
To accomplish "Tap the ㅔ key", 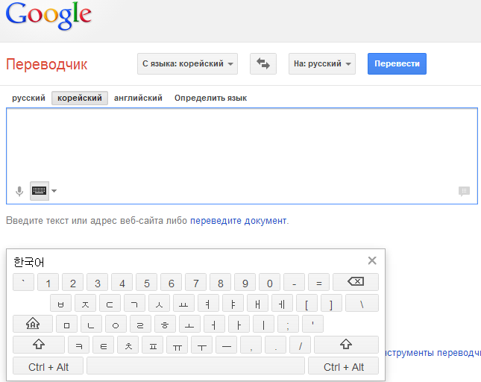I will [282, 303].
